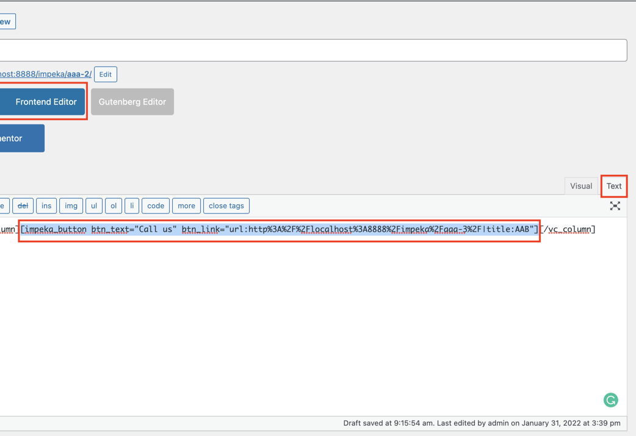Toggle the distraction-free fullscreen editor icon
This screenshot has width=636, height=436.
(615, 206)
